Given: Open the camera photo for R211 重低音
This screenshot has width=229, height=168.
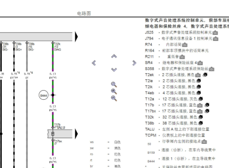Looking at the screenshot, I should 182,57.
